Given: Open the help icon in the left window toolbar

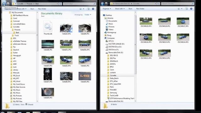Looking at the screenshot, I should [93, 9].
